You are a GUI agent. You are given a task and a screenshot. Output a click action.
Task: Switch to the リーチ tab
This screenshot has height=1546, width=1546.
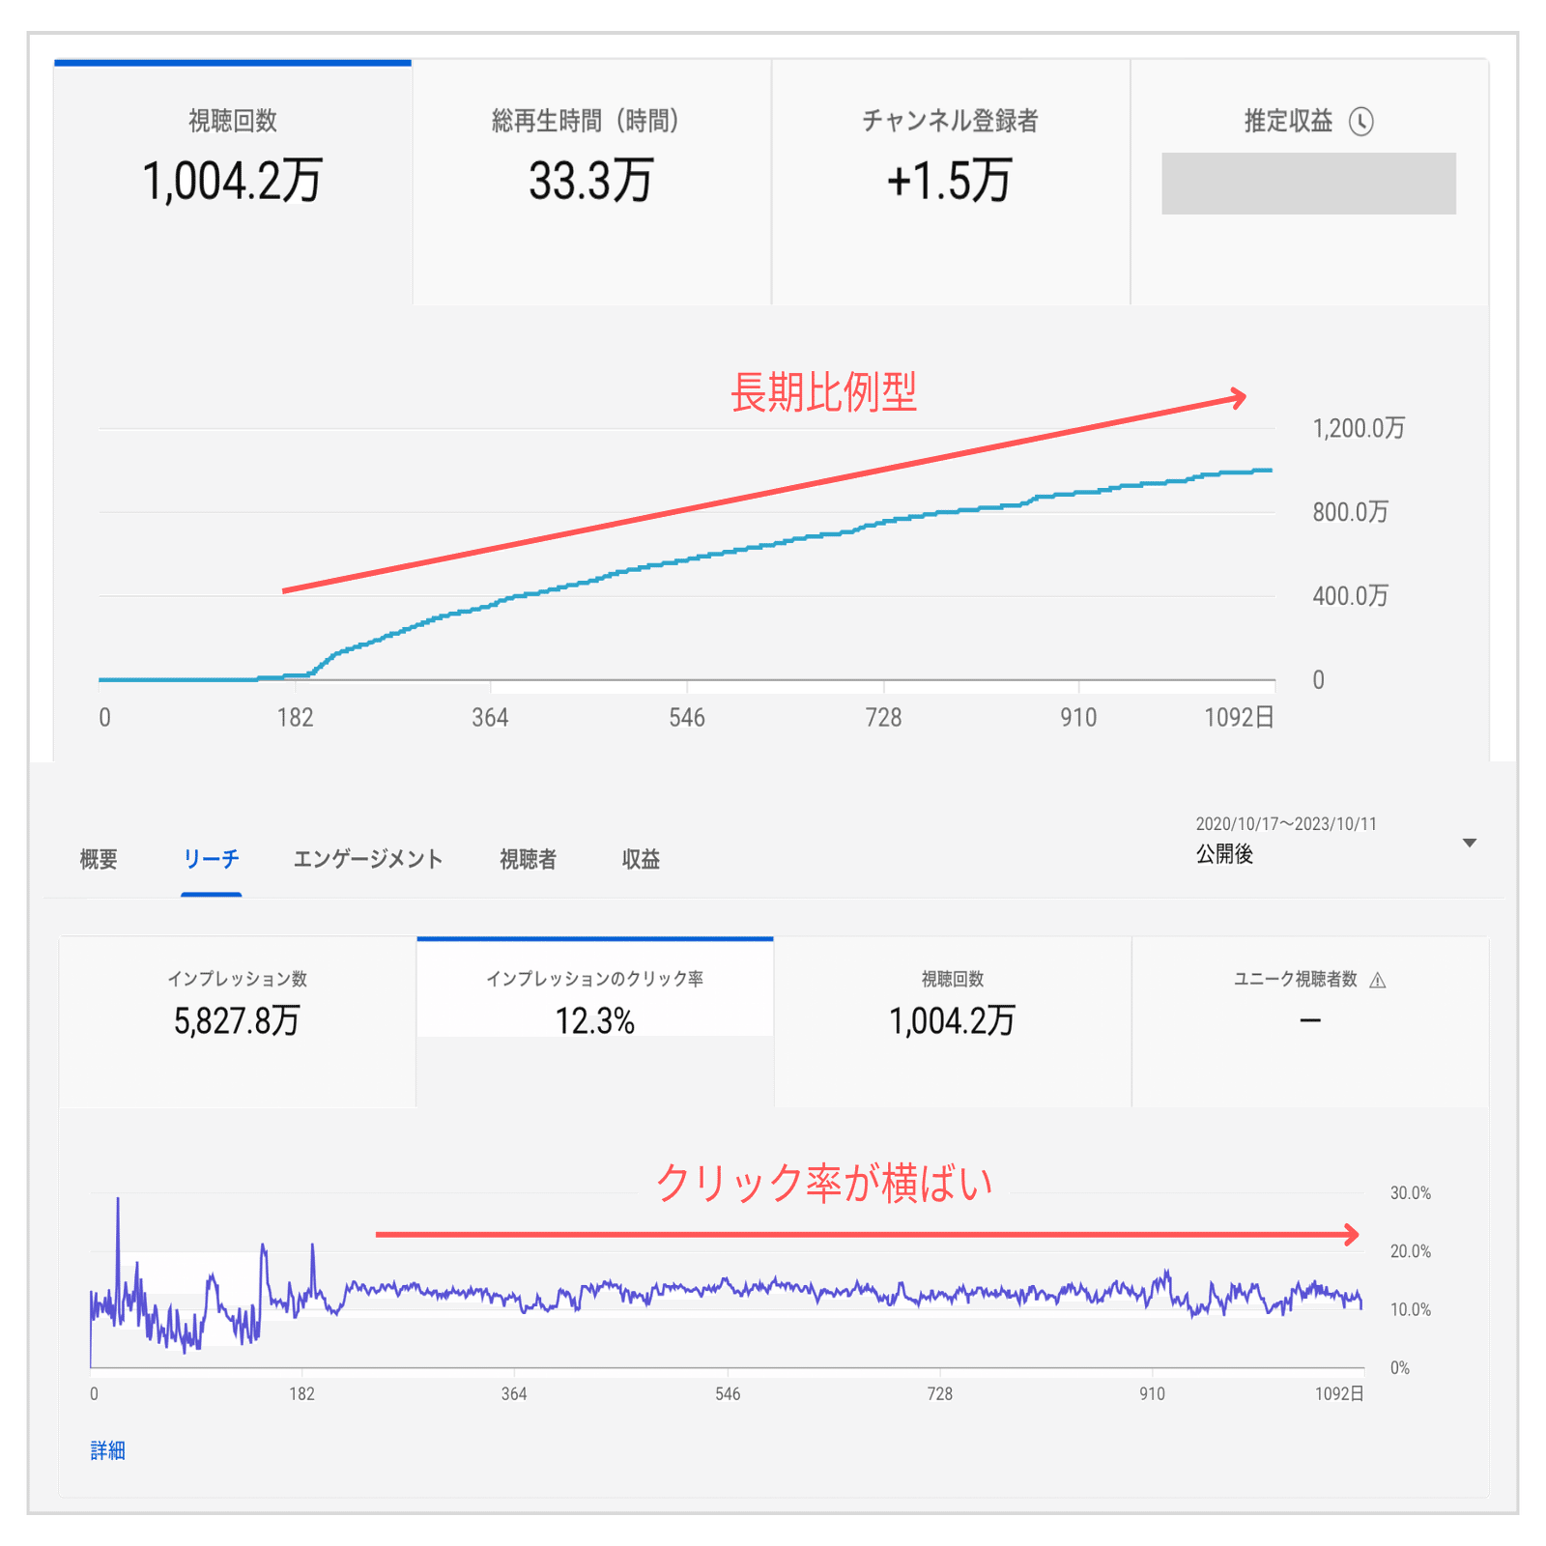click(x=211, y=859)
